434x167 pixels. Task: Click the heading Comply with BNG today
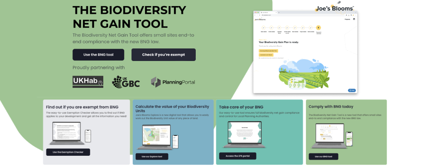pyautogui.click(x=331, y=106)
